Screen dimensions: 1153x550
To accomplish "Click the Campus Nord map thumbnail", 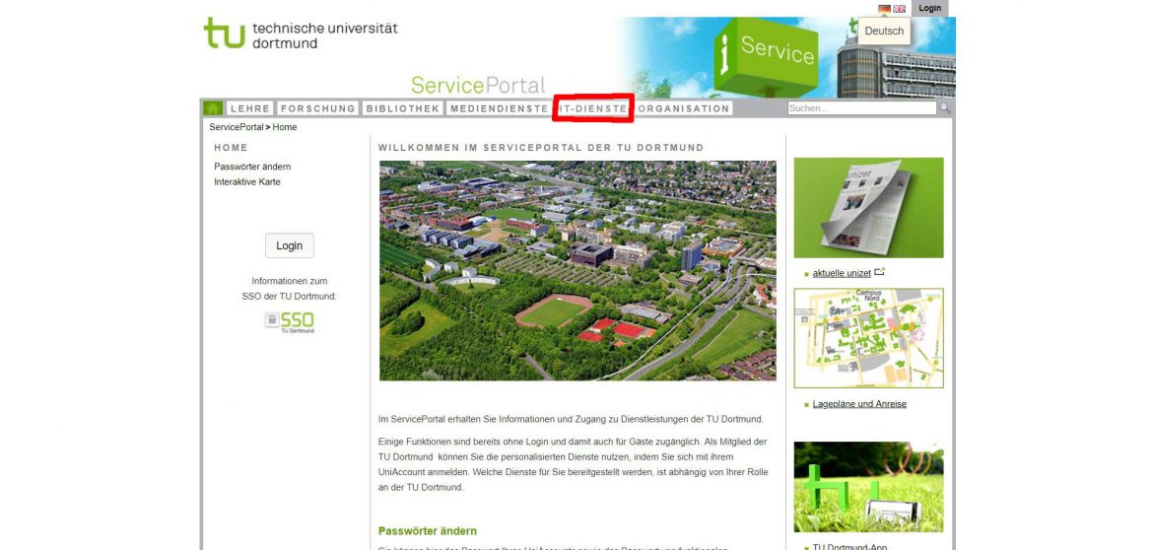I will [x=868, y=338].
